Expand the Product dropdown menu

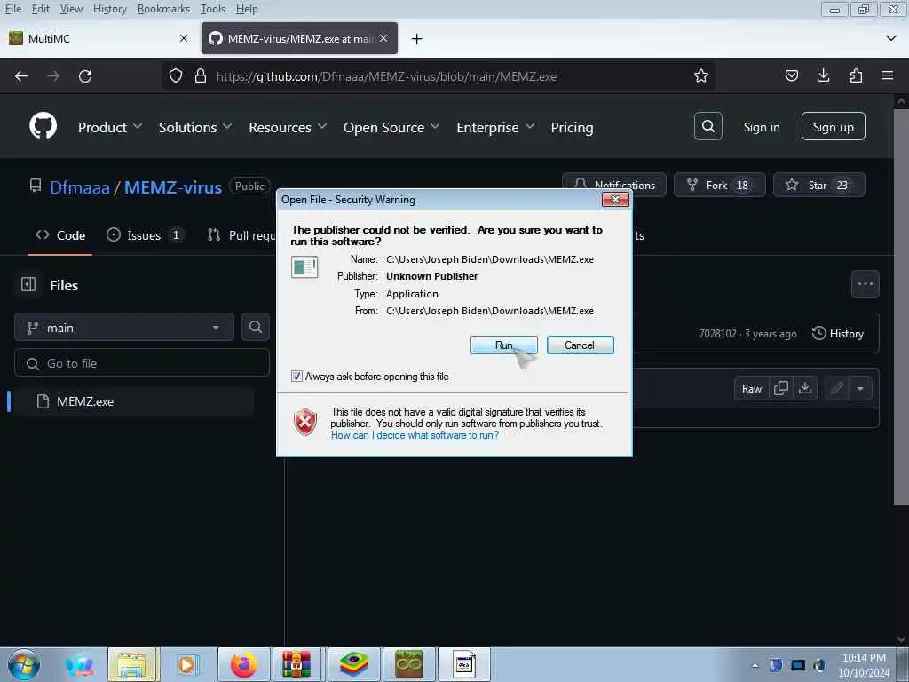coord(109,127)
